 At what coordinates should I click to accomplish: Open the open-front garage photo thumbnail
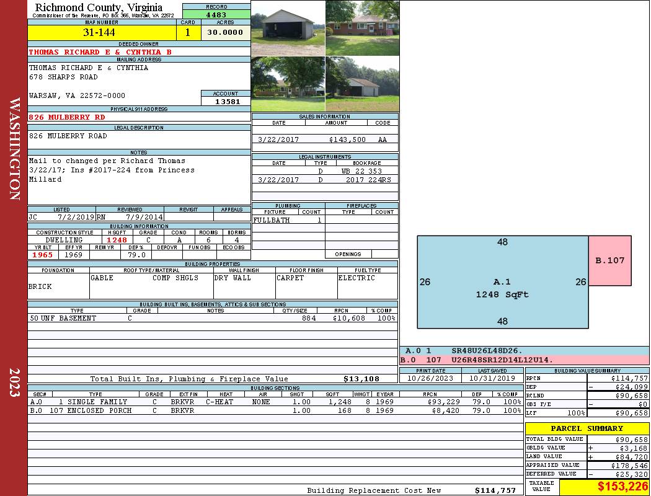tap(288, 28)
